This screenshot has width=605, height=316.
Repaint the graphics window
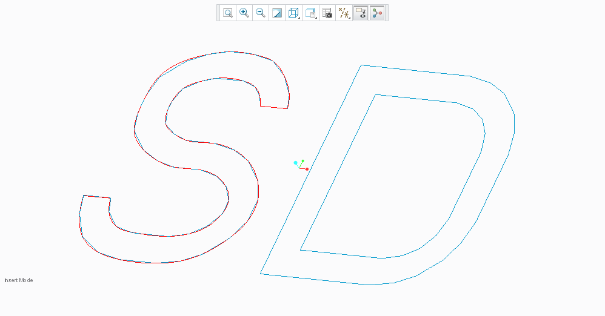pos(277,13)
